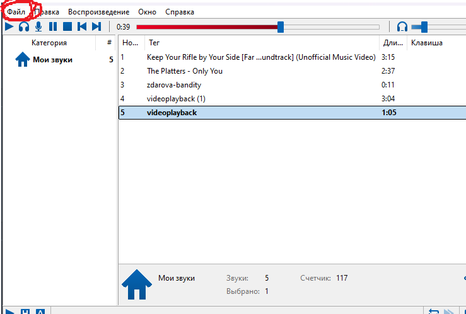Sort the sound list by Дли... duration column
Viewport: 466px width, 314px height.
point(393,43)
